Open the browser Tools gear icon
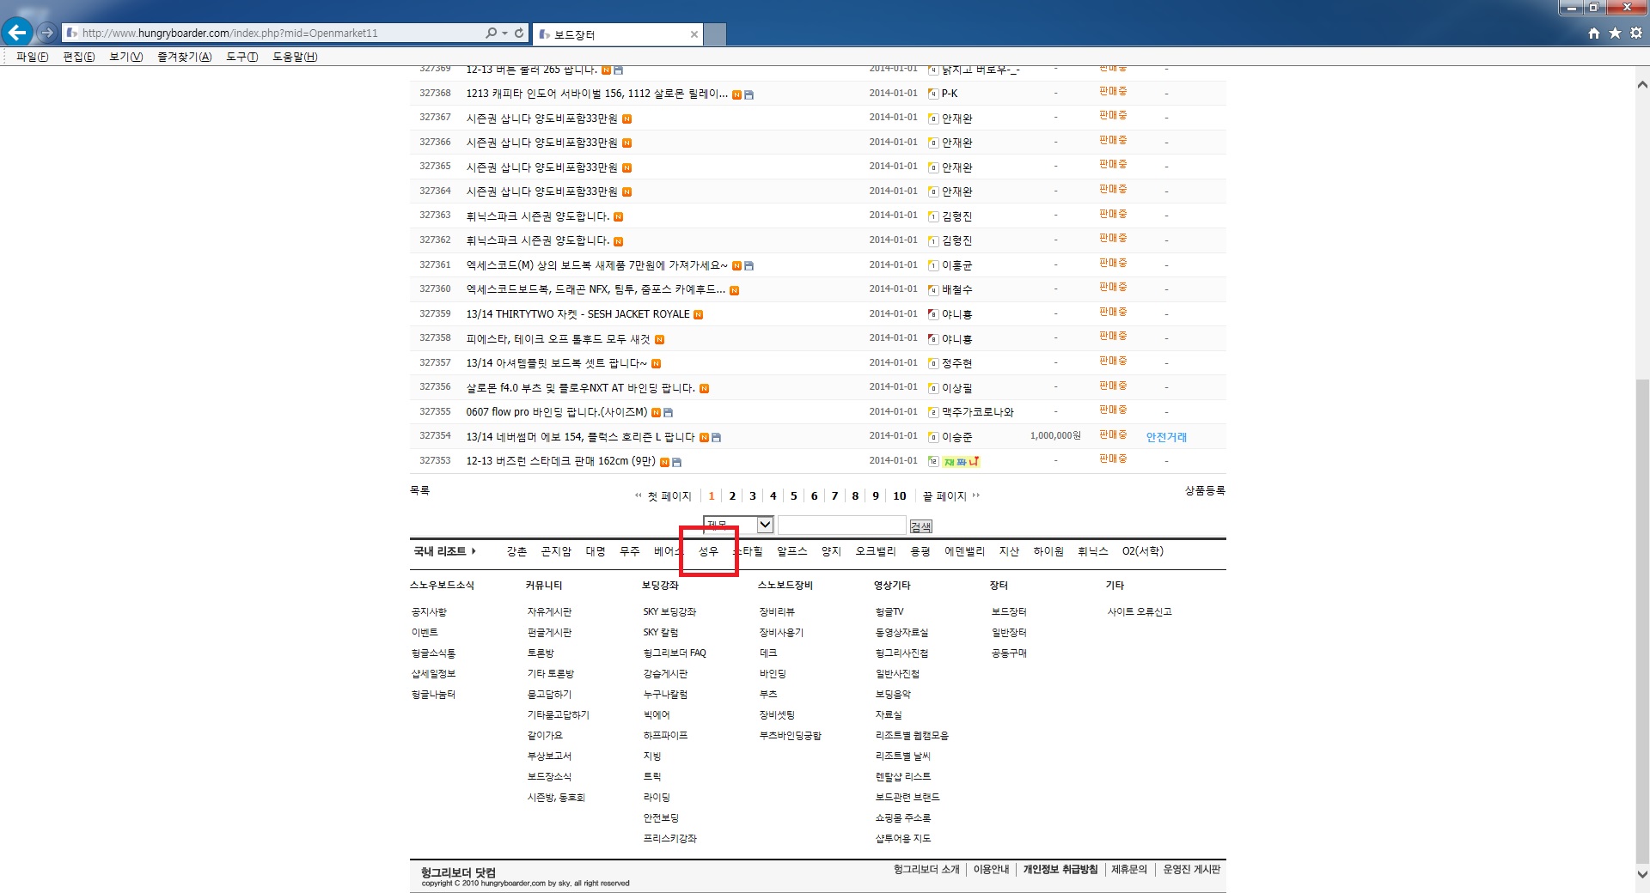Image resolution: width=1650 pixels, height=893 pixels. [x=1636, y=33]
